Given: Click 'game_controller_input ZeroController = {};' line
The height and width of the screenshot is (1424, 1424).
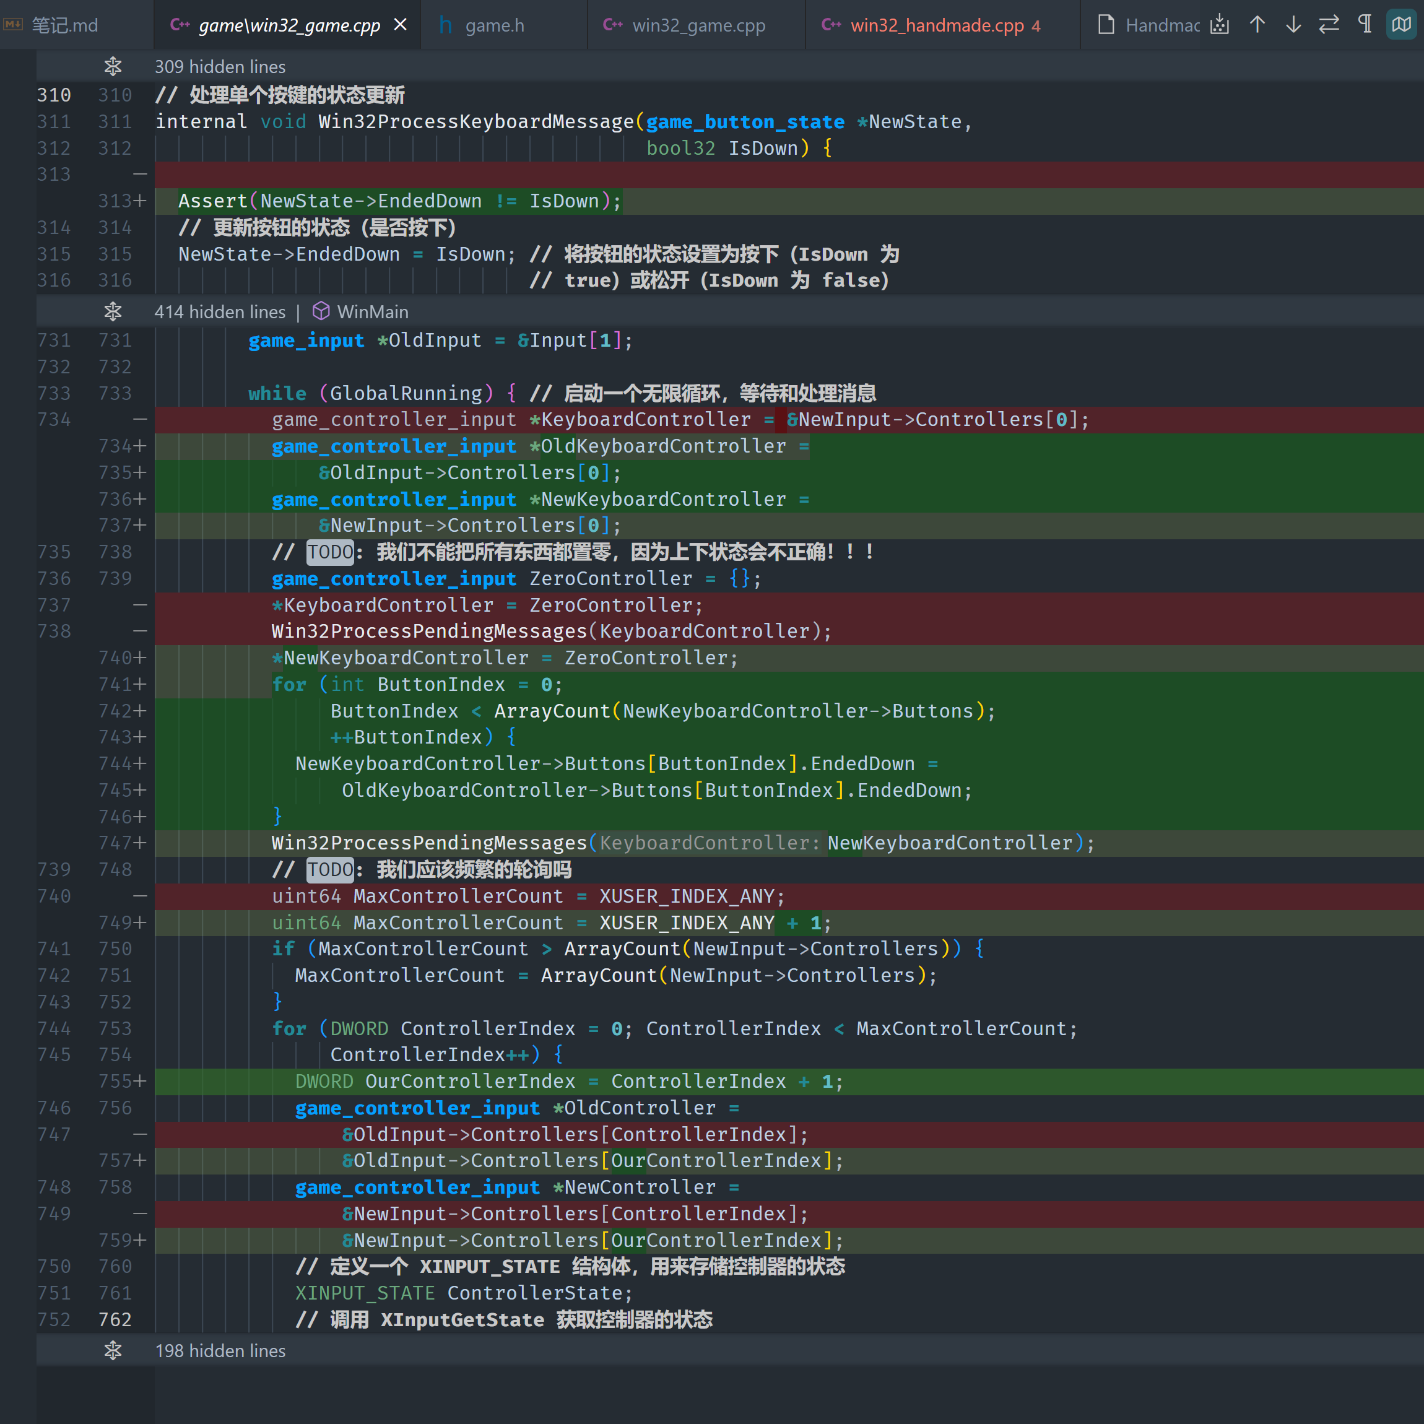Looking at the screenshot, I should pyautogui.click(x=517, y=579).
